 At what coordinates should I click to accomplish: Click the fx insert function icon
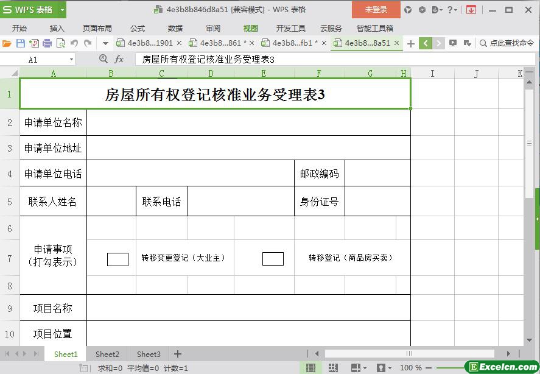click(x=119, y=59)
